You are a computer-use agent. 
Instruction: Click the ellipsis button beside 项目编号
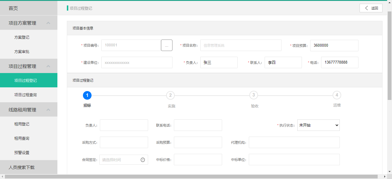[x=167, y=45]
